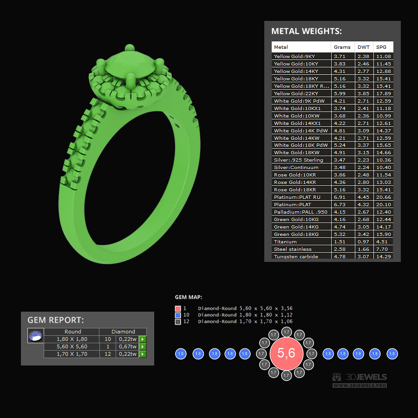The image size is (418, 418).
Task: Click the 5,60 X 5,60 size cell
Action: [x=72, y=346]
